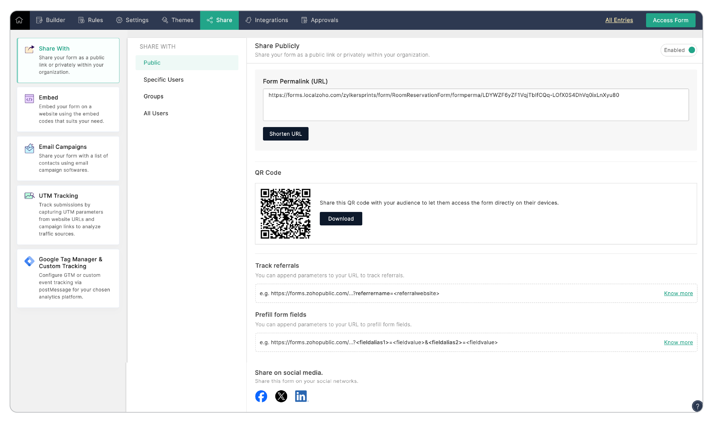
Task: Share the form on X (Twitter)
Action: 281,396
